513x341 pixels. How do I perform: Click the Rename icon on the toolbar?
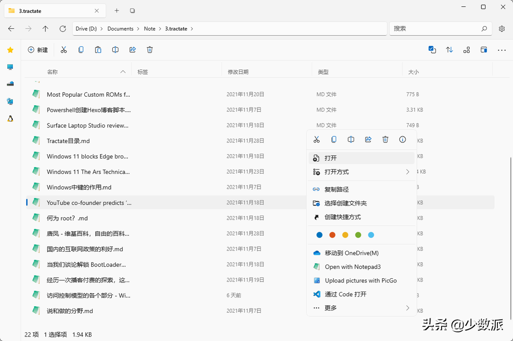pos(115,49)
